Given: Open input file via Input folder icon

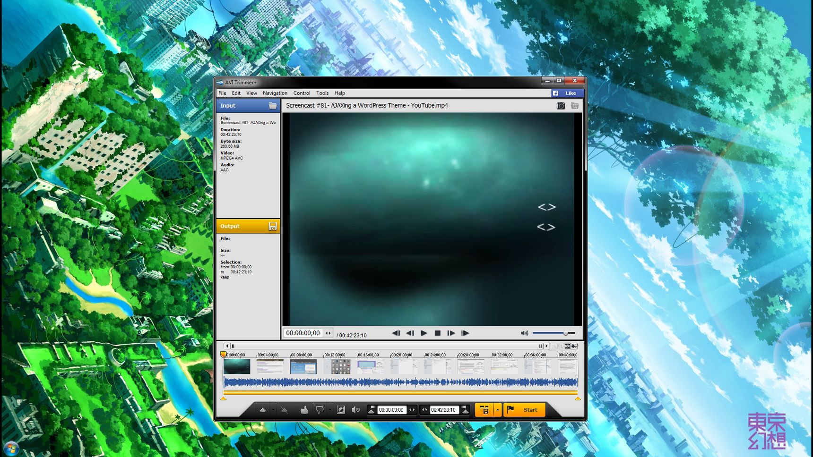Looking at the screenshot, I should point(273,106).
